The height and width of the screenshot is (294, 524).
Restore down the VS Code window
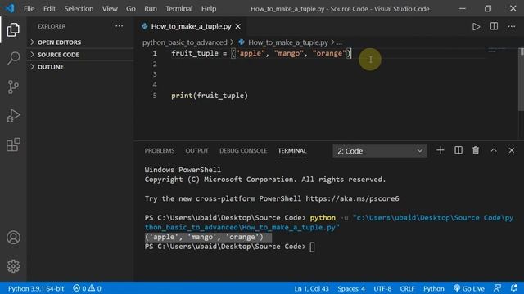(x=488, y=9)
